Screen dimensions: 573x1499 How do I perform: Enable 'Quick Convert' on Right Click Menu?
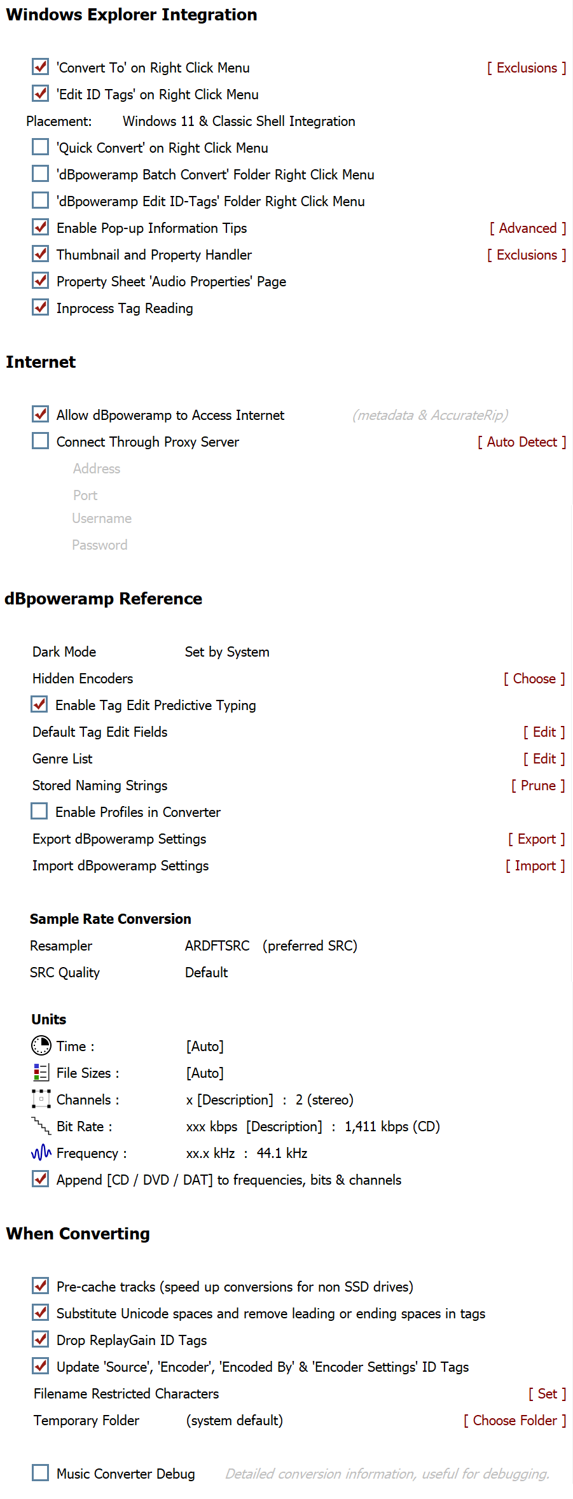coord(41,147)
